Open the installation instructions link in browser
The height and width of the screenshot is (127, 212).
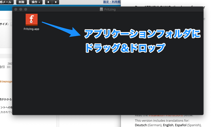pos(166,115)
